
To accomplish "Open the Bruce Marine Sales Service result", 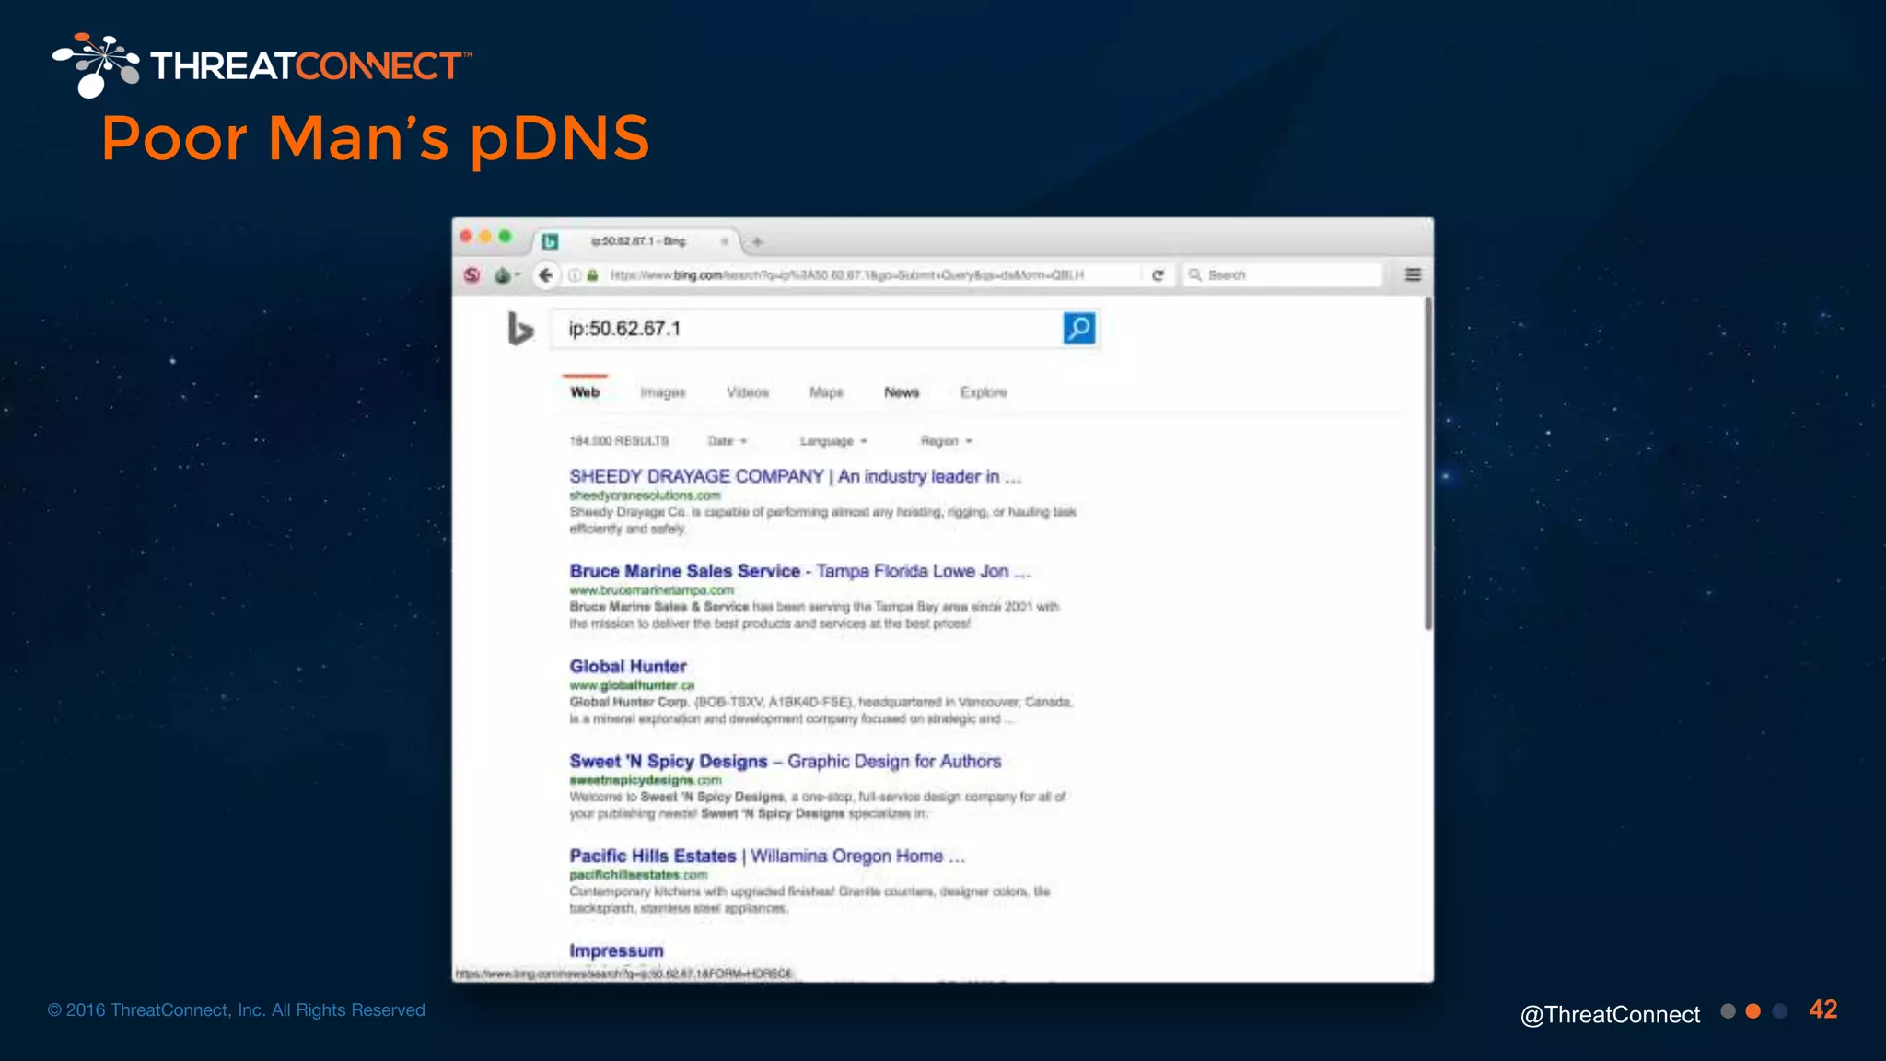I will click(799, 571).
